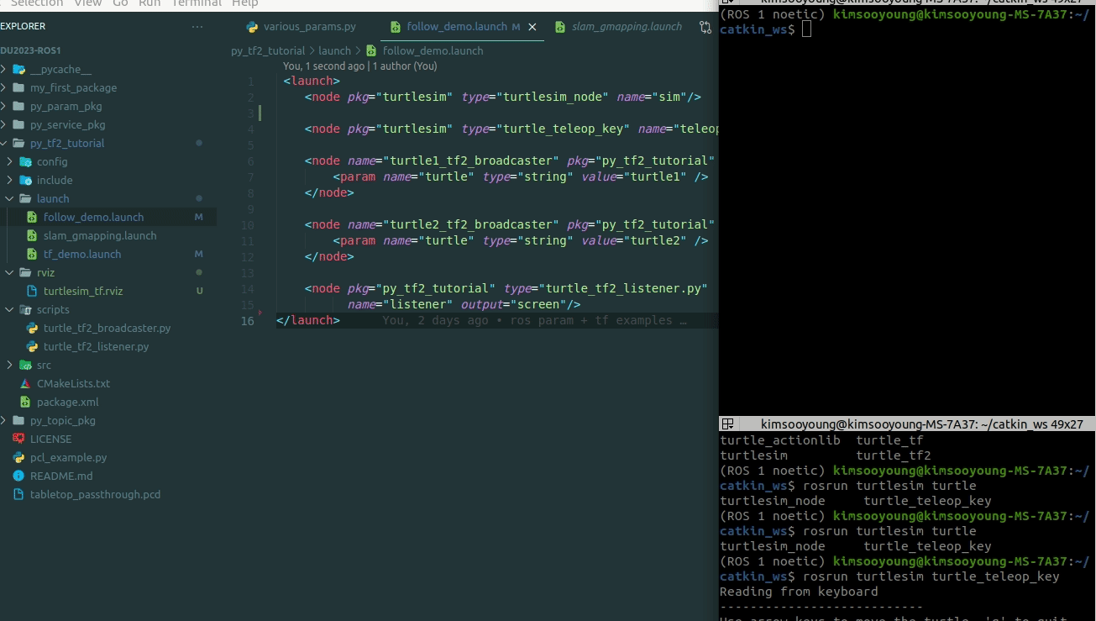
Task: Click line number 16 in the gutter
Action: (x=247, y=320)
